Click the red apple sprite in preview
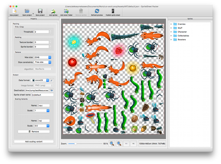Image resolution: width=221 pixels, height=164 pixels. tap(72, 62)
